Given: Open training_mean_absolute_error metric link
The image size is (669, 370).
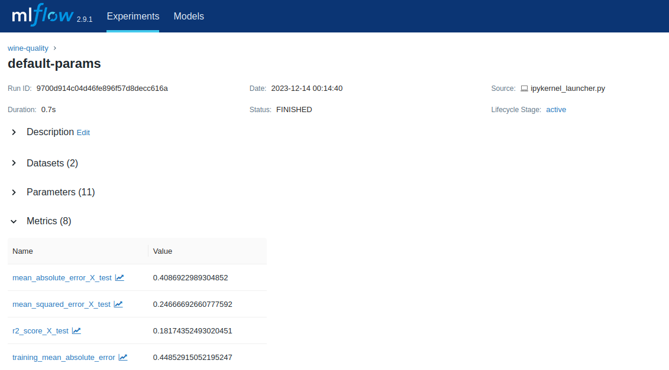Looking at the screenshot, I should [x=64, y=358].
